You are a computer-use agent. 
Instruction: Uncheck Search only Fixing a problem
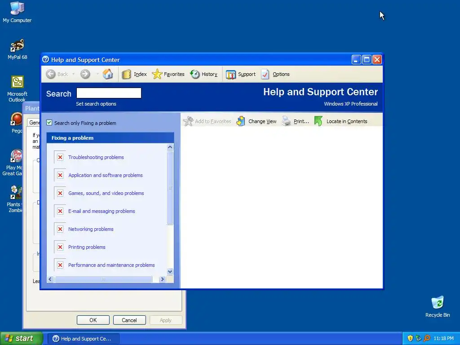pos(49,123)
